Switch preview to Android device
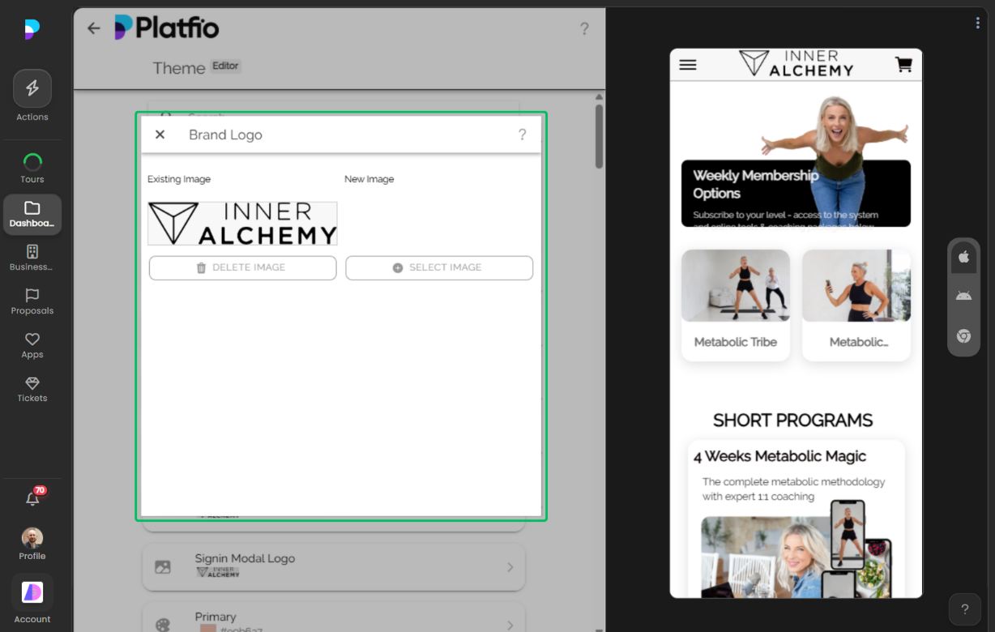This screenshot has height=632, width=995. click(963, 295)
